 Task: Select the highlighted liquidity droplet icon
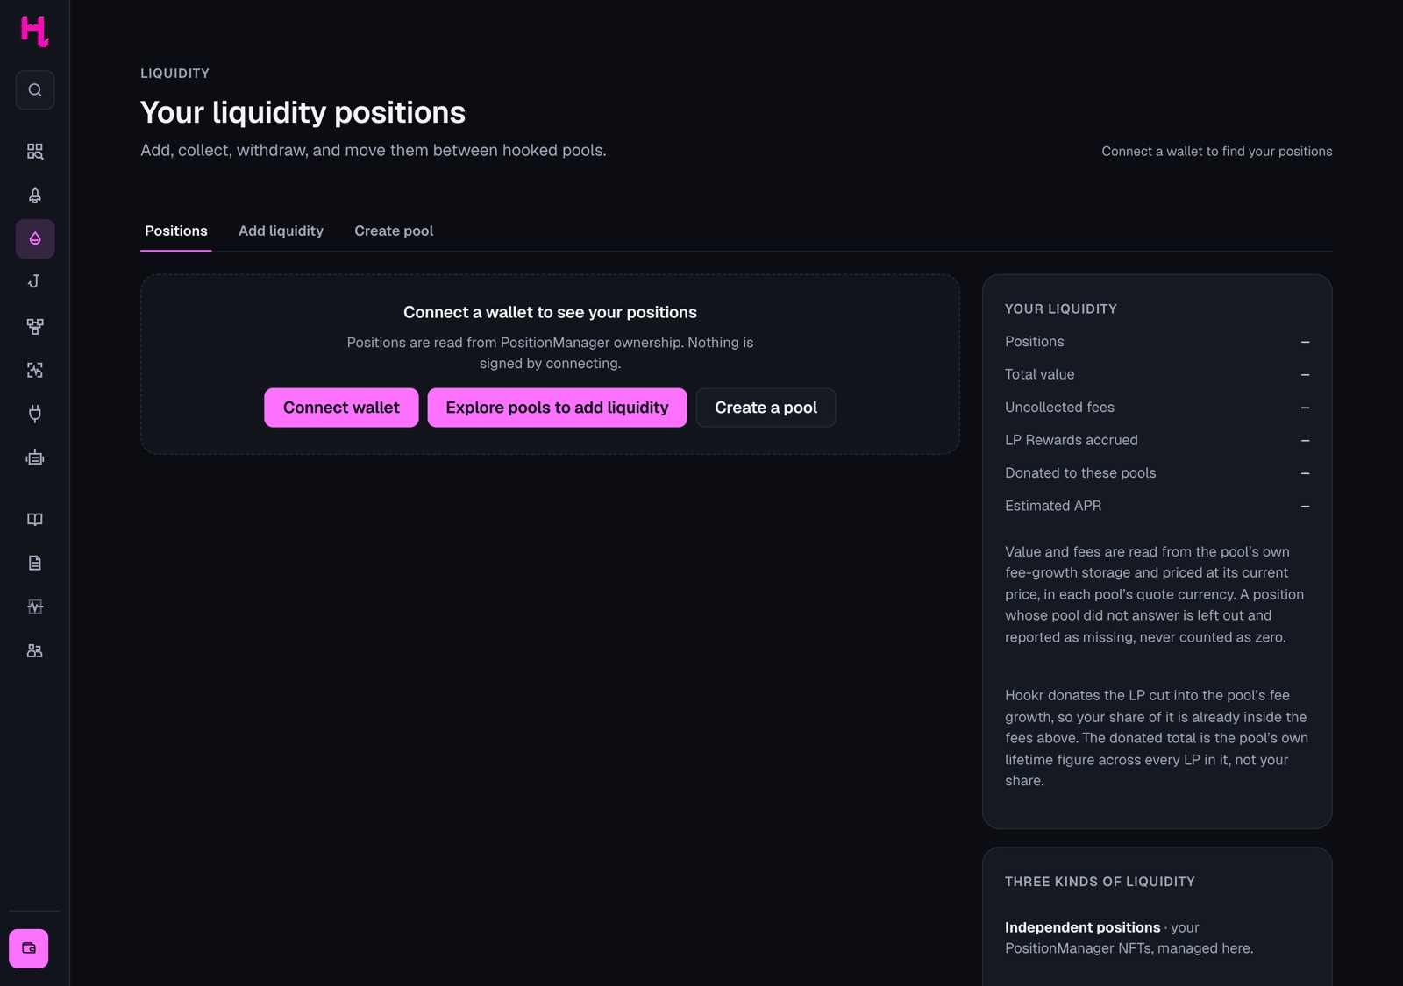point(35,238)
